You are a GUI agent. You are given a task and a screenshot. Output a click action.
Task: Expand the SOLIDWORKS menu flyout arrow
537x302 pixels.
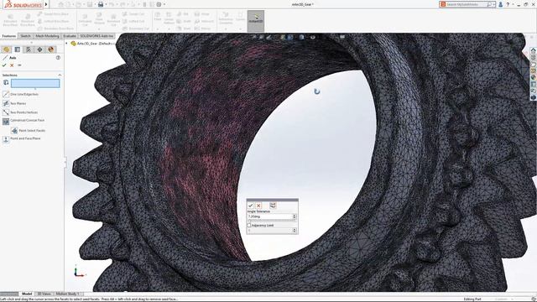[x=46, y=4]
